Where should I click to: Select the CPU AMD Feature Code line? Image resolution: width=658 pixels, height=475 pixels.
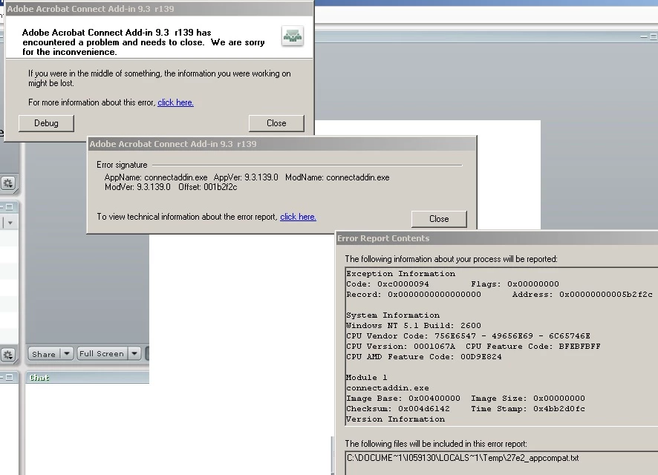(424, 357)
